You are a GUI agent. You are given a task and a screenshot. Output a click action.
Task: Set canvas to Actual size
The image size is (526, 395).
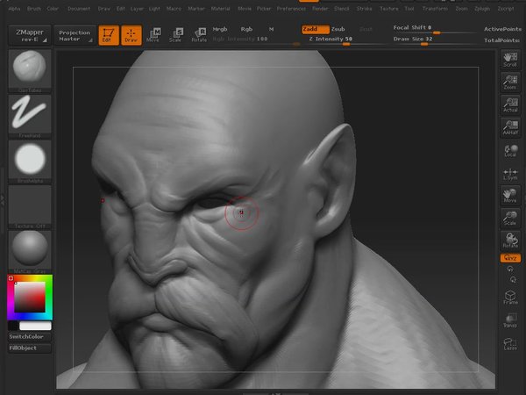pos(510,104)
